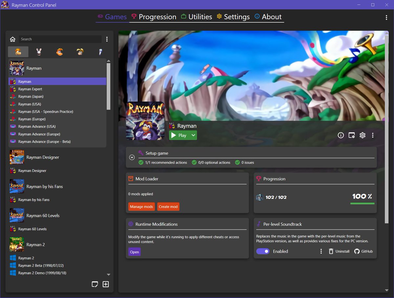Click the green 100% progress bar
The width and height of the screenshot is (394, 298).
click(362, 203)
